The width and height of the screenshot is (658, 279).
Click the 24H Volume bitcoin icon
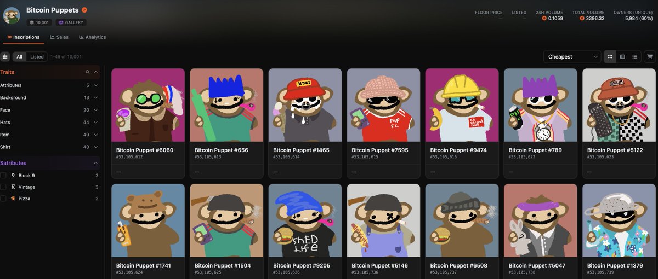click(x=544, y=18)
